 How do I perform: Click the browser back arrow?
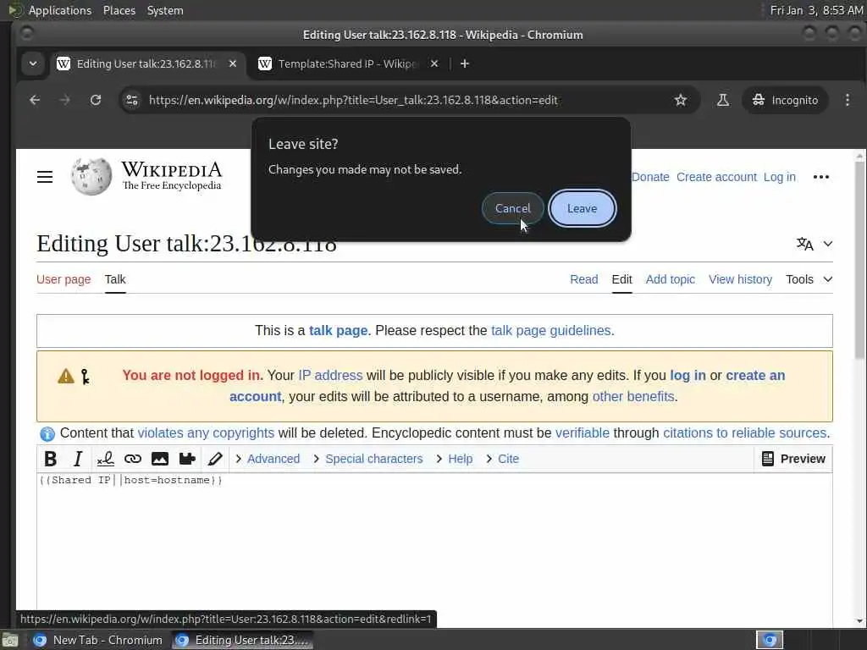(x=35, y=100)
